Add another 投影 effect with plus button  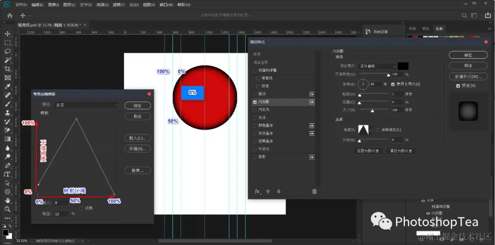tap(312, 157)
